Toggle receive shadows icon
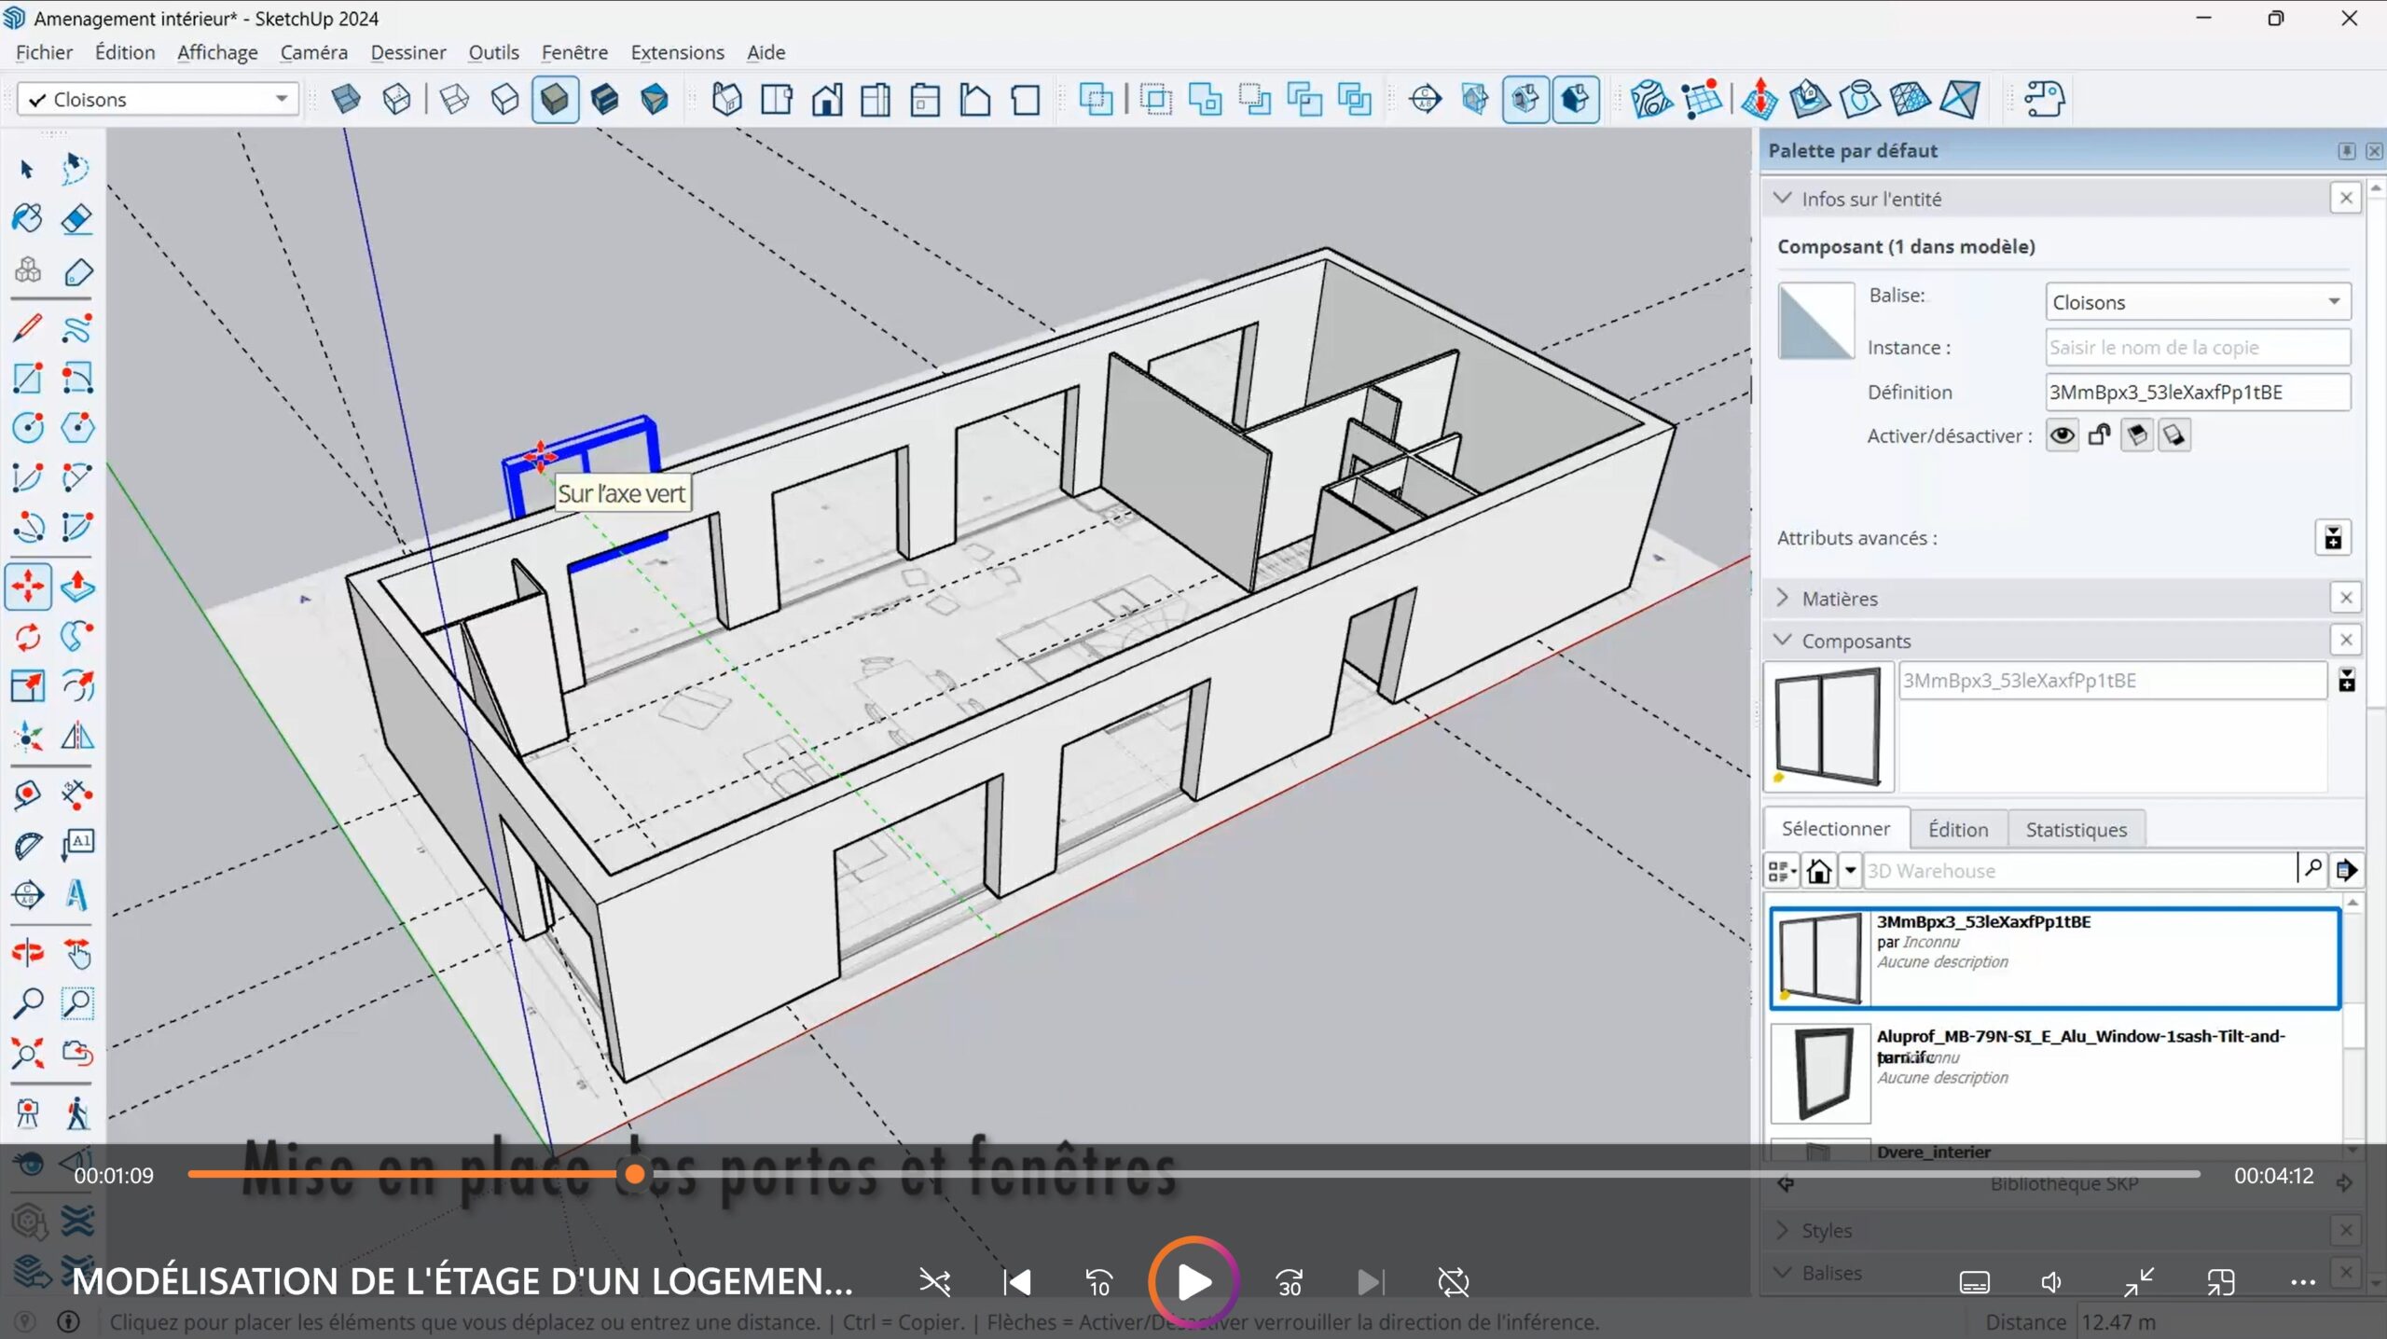This screenshot has height=1339, width=2387. pyautogui.click(x=2136, y=435)
